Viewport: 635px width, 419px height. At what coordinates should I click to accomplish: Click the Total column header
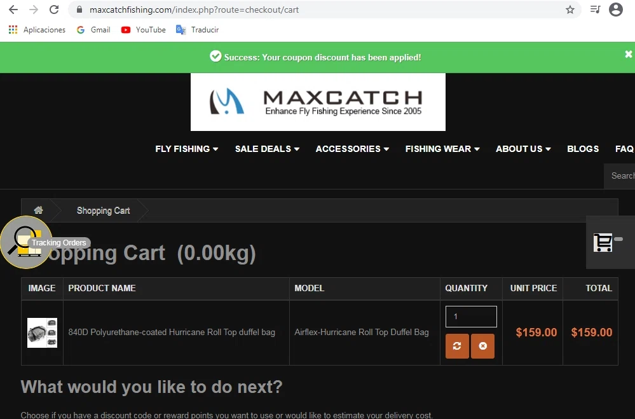click(599, 288)
